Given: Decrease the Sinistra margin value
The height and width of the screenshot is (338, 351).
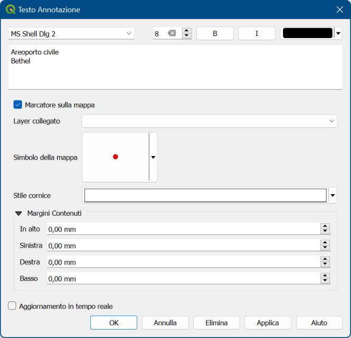Looking at the screenshot, I should click(325, 248).
